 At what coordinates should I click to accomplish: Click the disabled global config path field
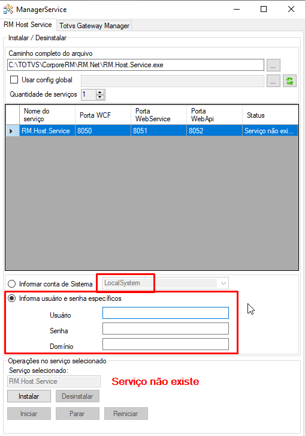173,81
